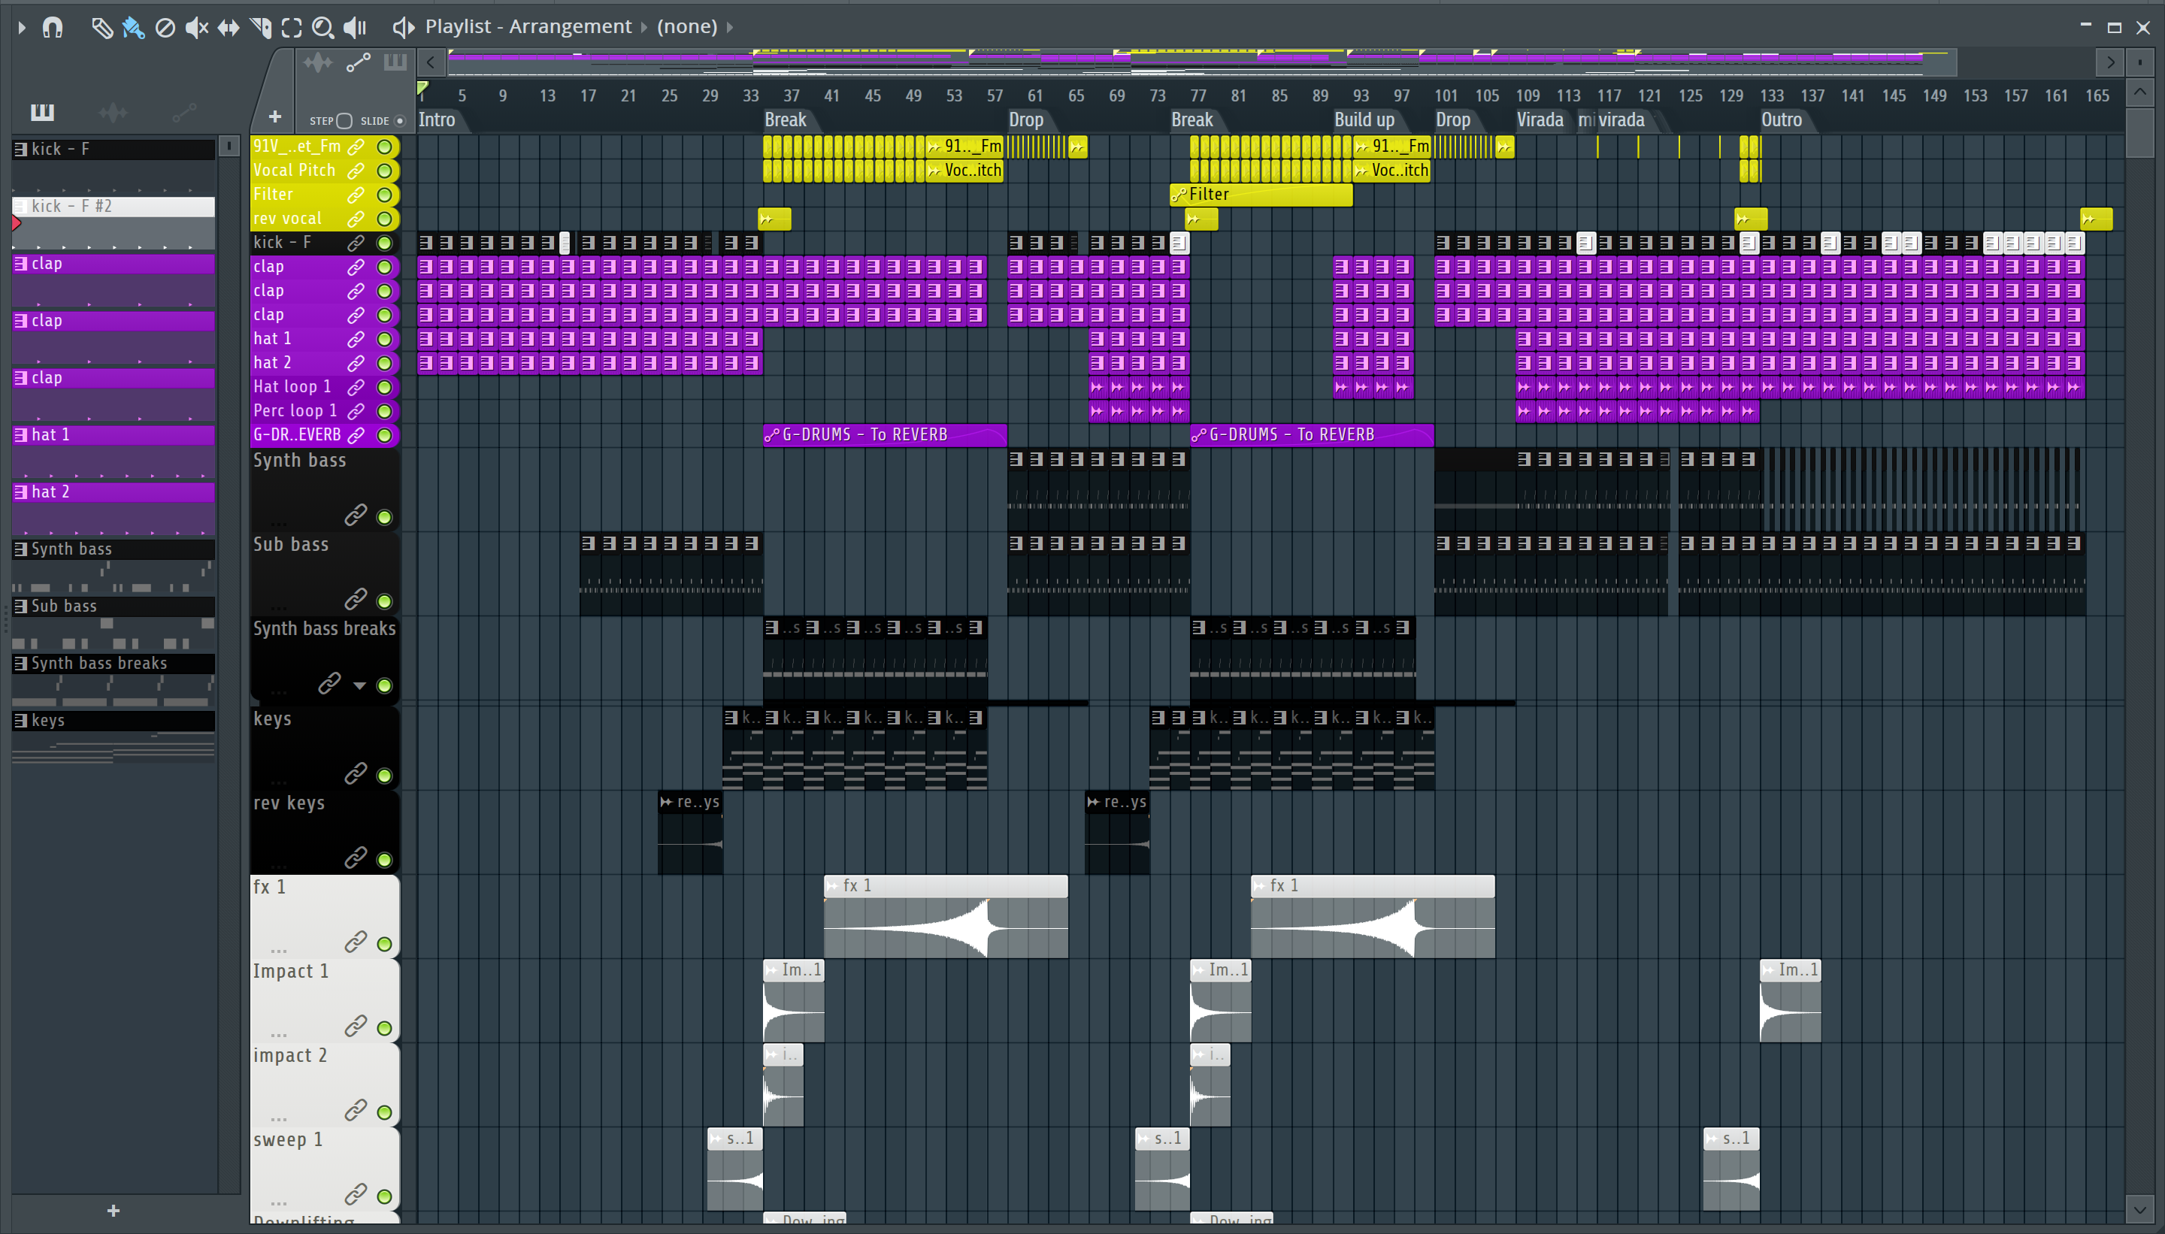The width and height of the screenshot is (2165, 1234).
Task: Click the sweep 1 track link icon
Action: point(356,1194)
